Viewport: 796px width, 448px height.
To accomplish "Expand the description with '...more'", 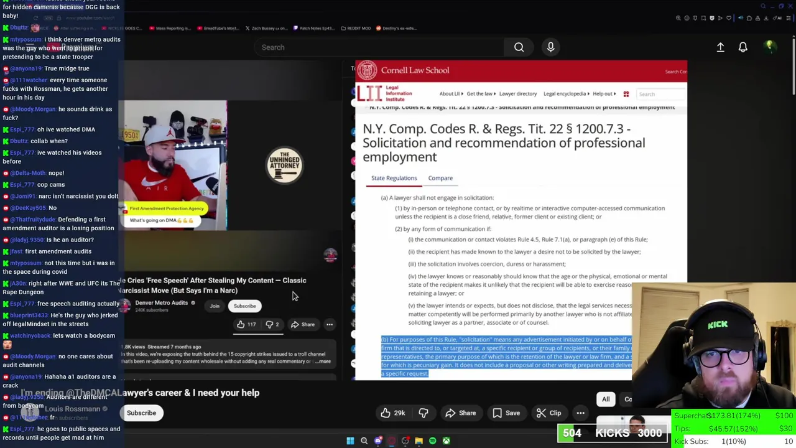I will pos(323,362).
